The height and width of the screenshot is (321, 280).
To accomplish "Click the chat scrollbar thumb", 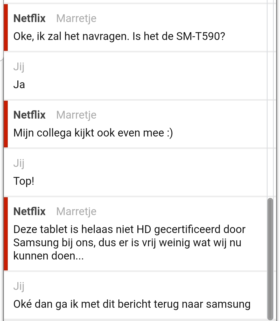I will point(270,259).
